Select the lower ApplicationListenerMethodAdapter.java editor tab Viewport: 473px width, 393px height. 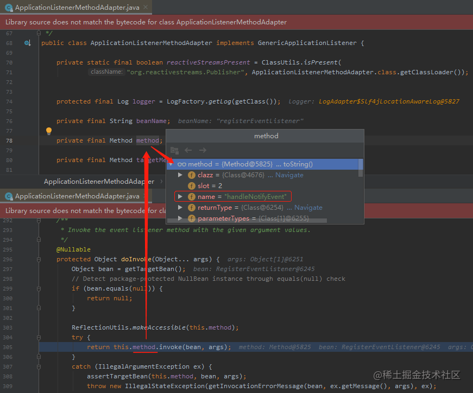pyautogui.click(x=75, y=196)
